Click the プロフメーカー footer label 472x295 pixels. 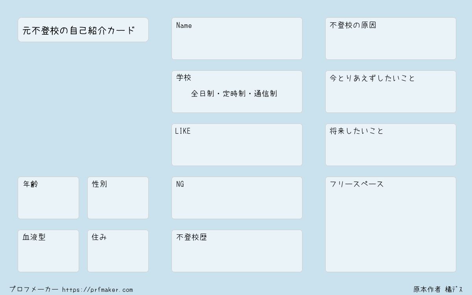(x=34, y=289)
